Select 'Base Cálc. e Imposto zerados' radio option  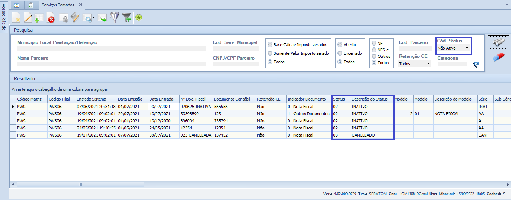point(270,45)
